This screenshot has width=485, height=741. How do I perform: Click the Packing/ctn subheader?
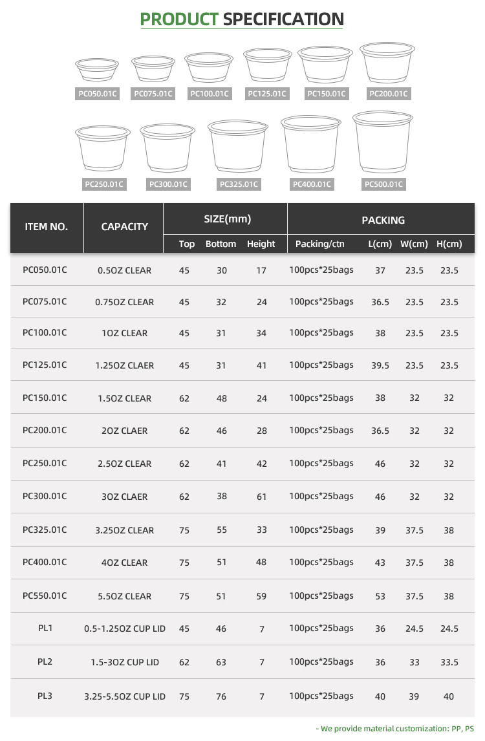320,244
